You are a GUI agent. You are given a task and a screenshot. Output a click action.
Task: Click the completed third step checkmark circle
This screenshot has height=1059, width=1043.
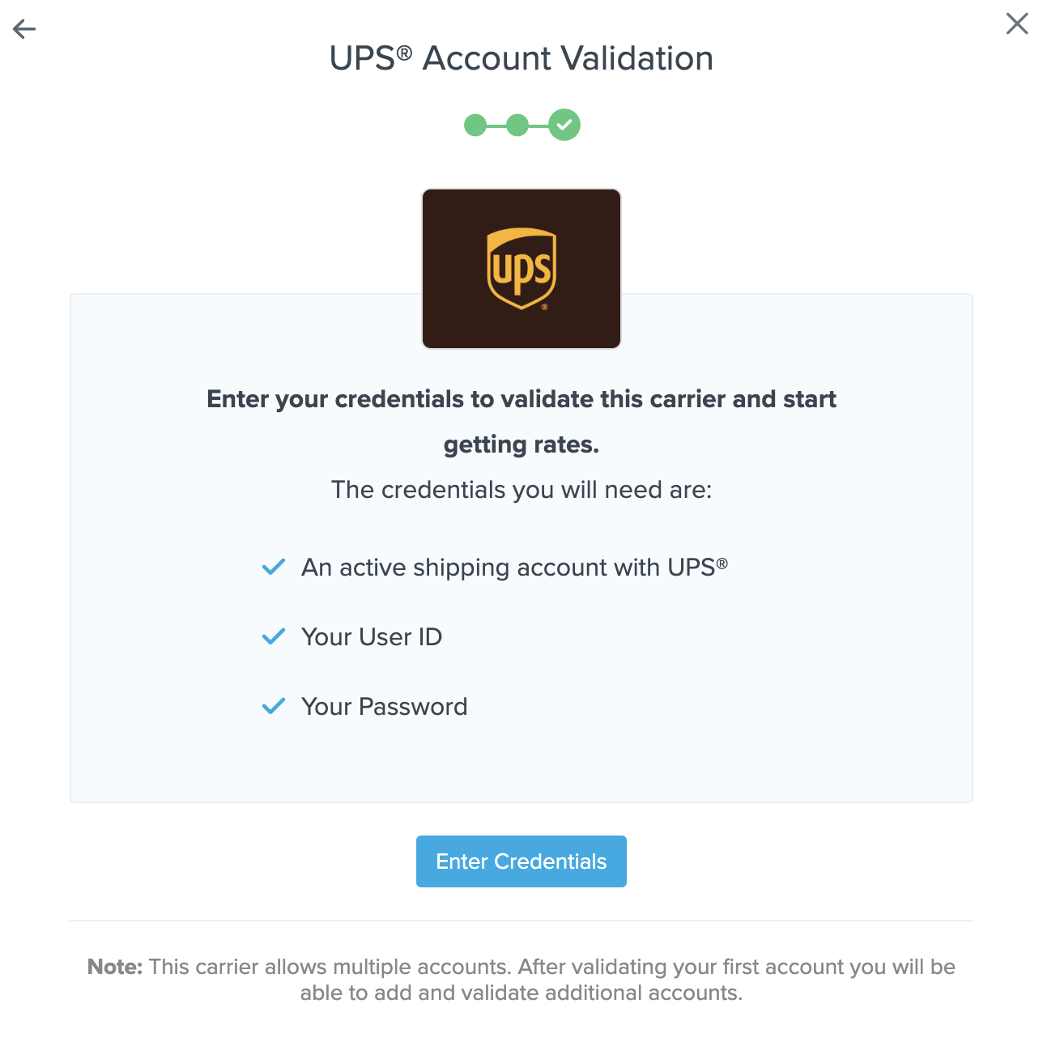click(x=564, y=125)
